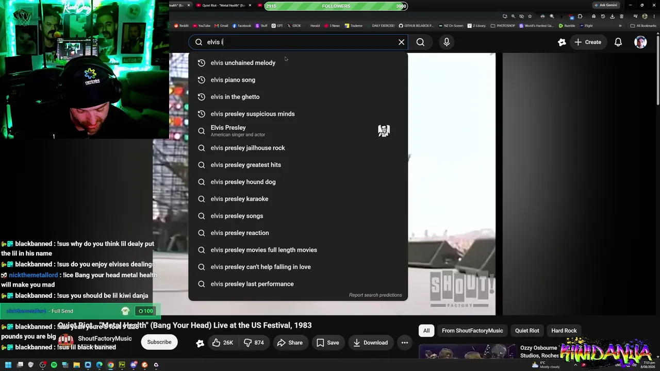
Task: Click 'Report search predictions' link
Action: tap(375, 295)
